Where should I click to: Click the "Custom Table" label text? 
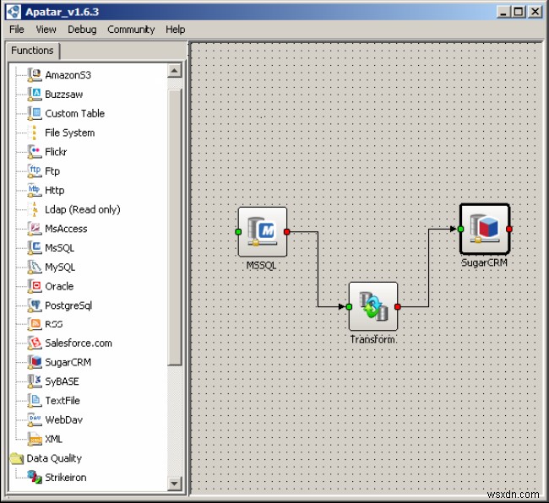click(x=75, y=113)
